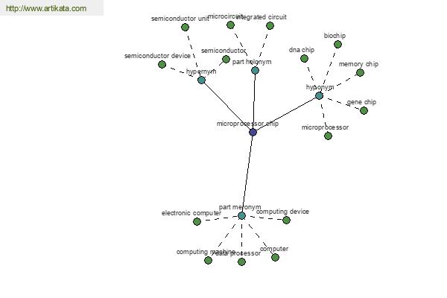Click the hyponym relation node
The width and height of the screenshot is (447, 298).
(319, 95)
